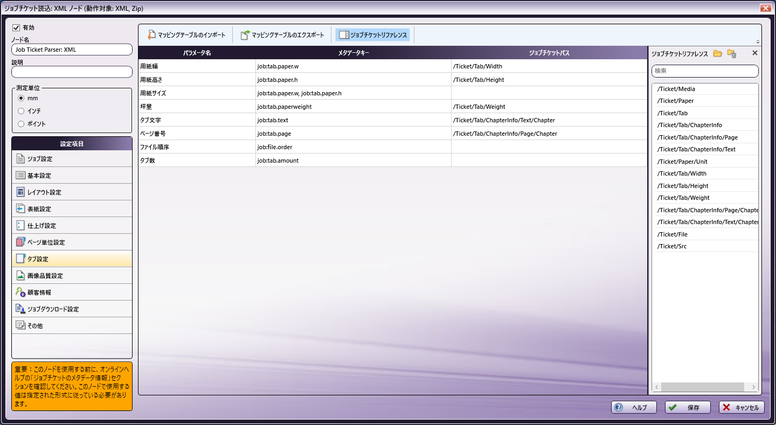Click the 保存 button
Screen dimensions: 776x425
[x=688, y=408]
